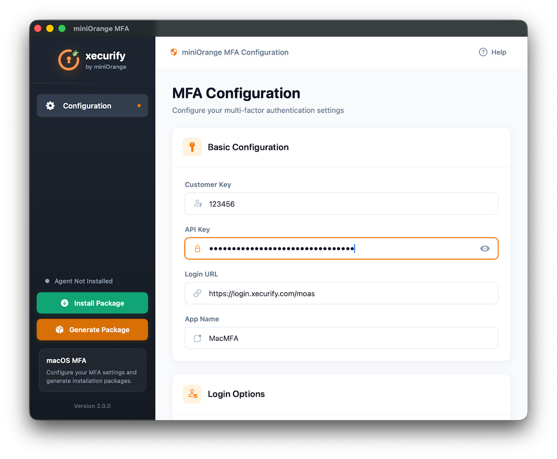
Task: Click the "MFA Configuration" page heading
Action: [236, 93]
